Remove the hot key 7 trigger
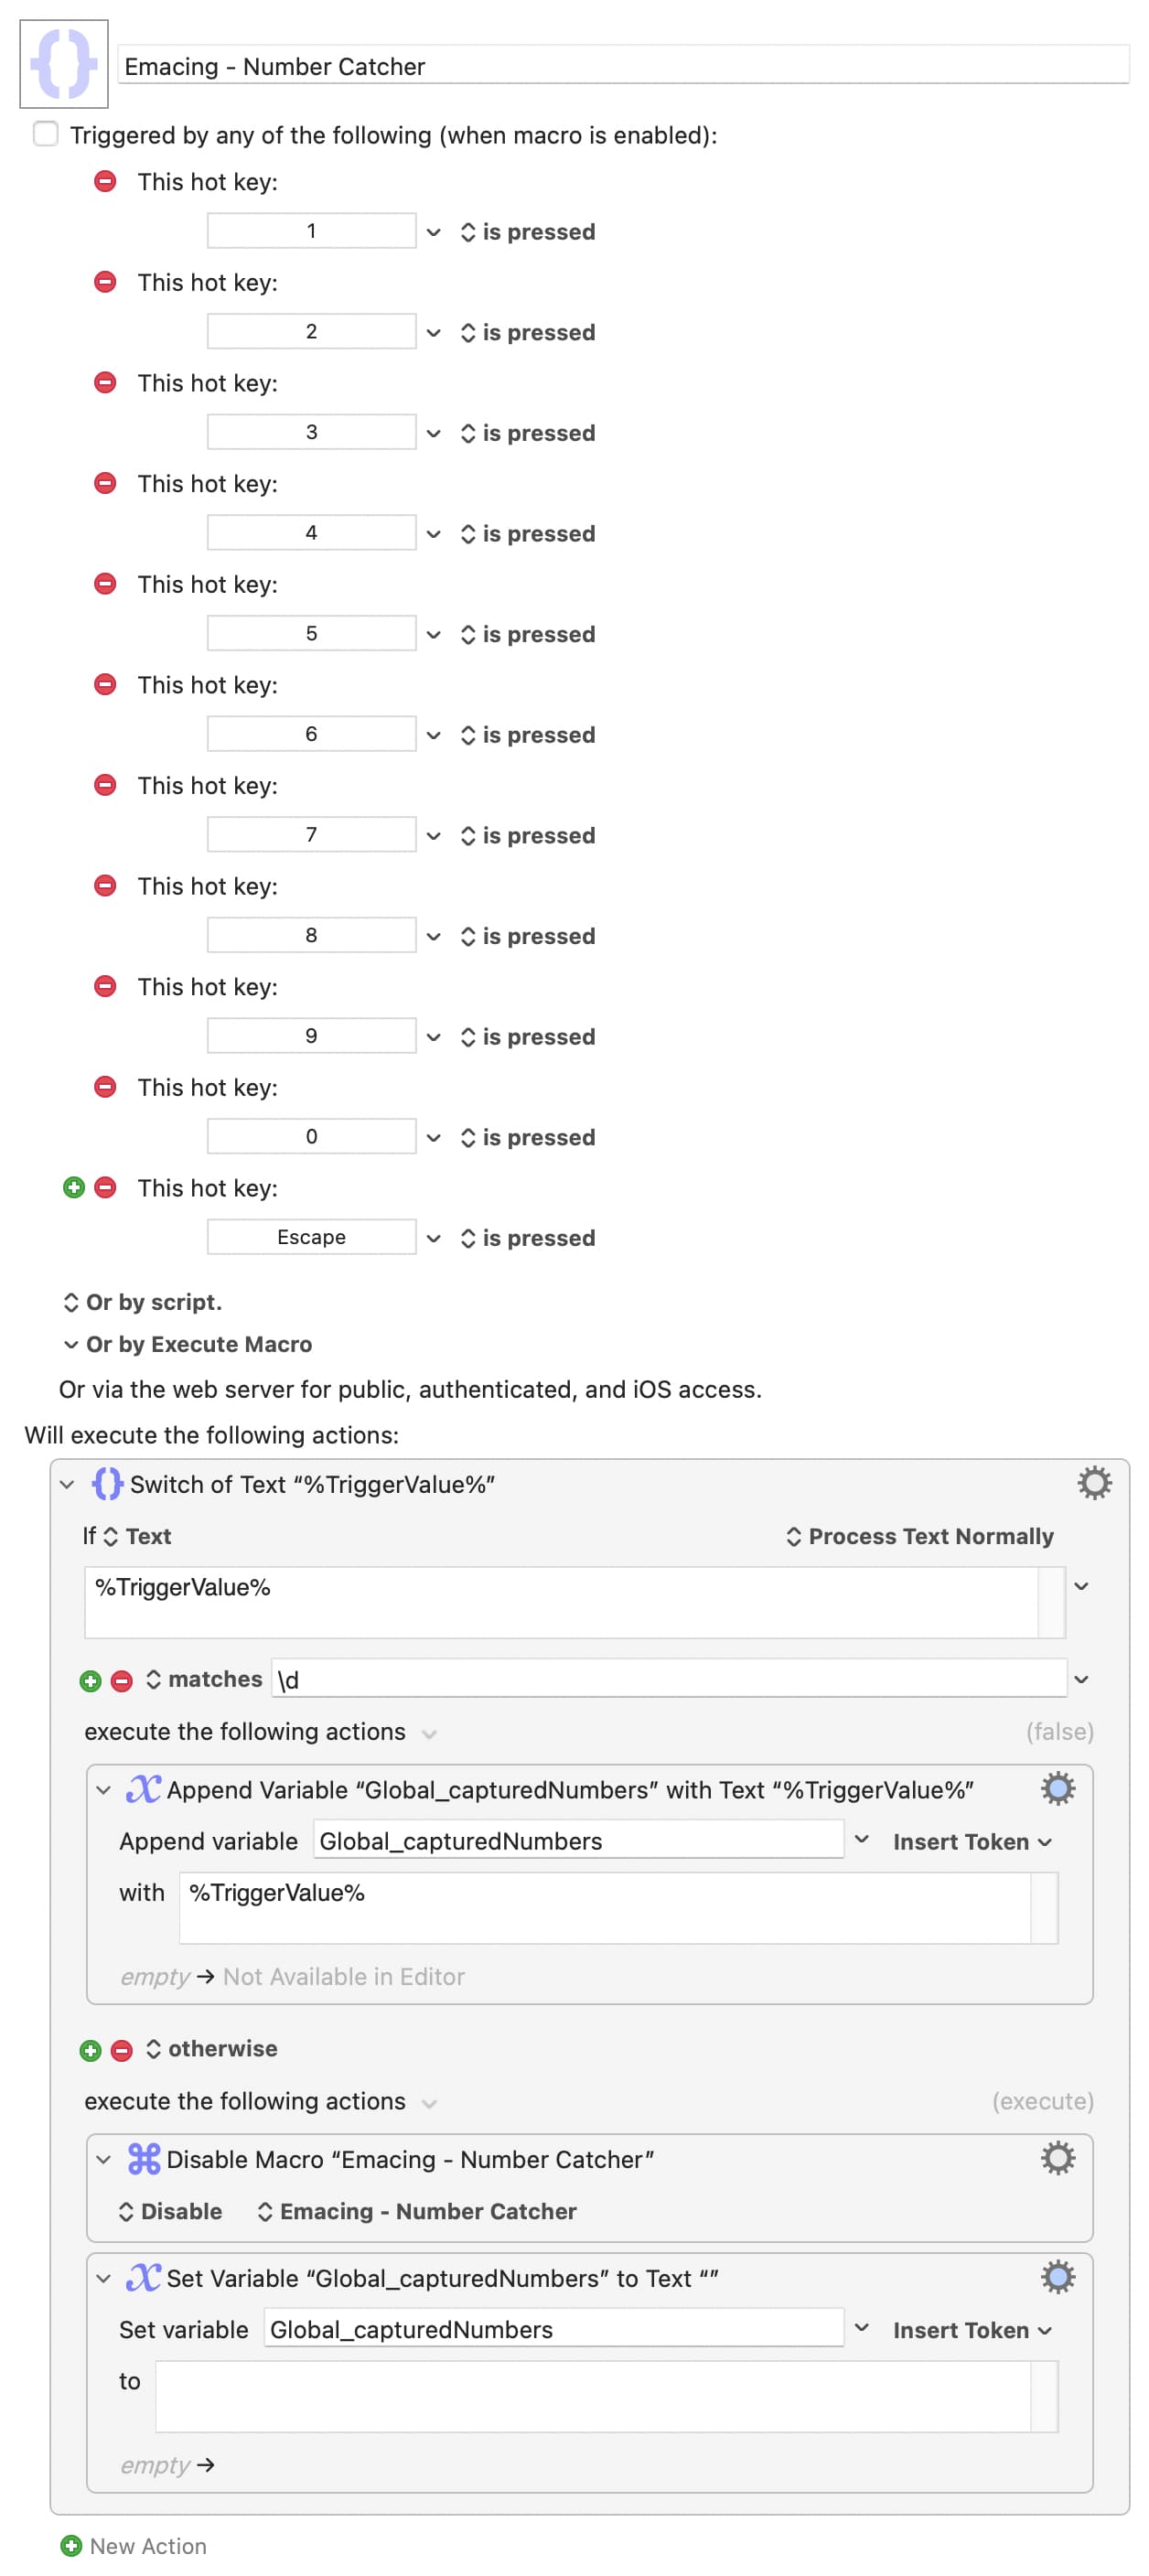This screenshot has width=1149, height=2576. (105, 785)
